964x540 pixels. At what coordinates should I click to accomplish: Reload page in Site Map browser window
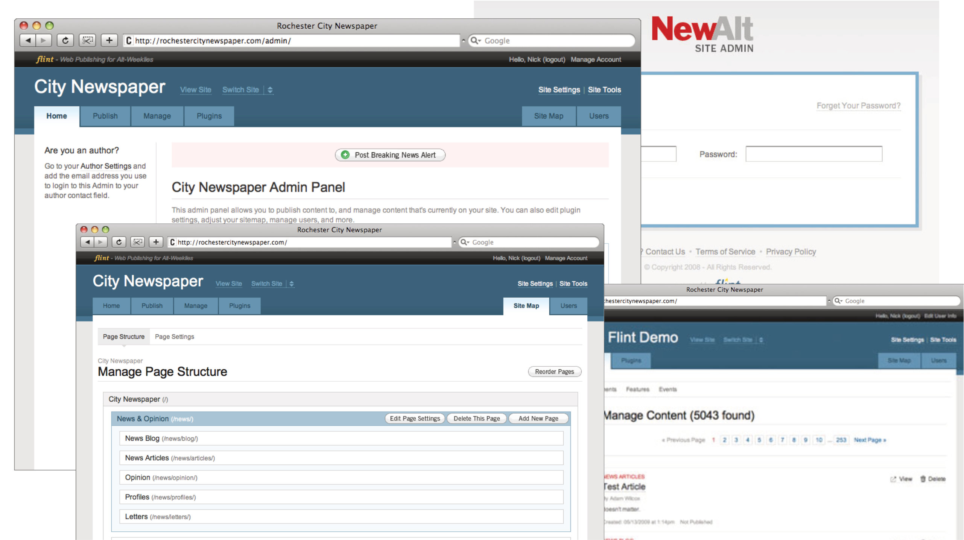(119, 242)
